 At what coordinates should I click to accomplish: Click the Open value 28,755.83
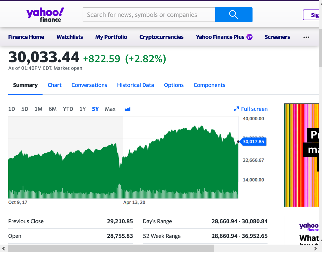(x=120, y=236)
